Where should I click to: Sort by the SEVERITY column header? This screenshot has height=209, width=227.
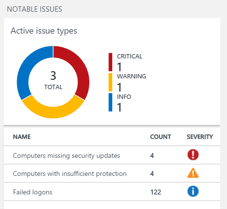coord(200,137)
